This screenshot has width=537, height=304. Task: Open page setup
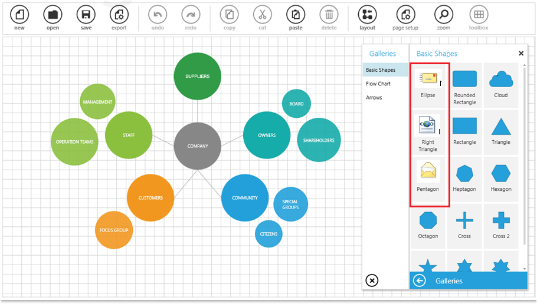[405, 15]
